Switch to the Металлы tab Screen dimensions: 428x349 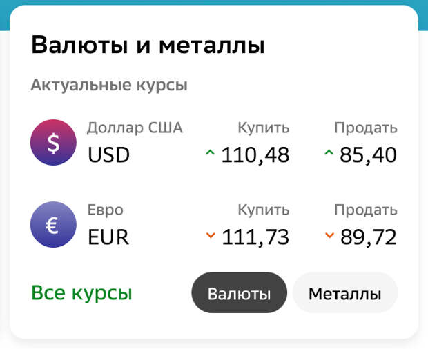(344, 292)
